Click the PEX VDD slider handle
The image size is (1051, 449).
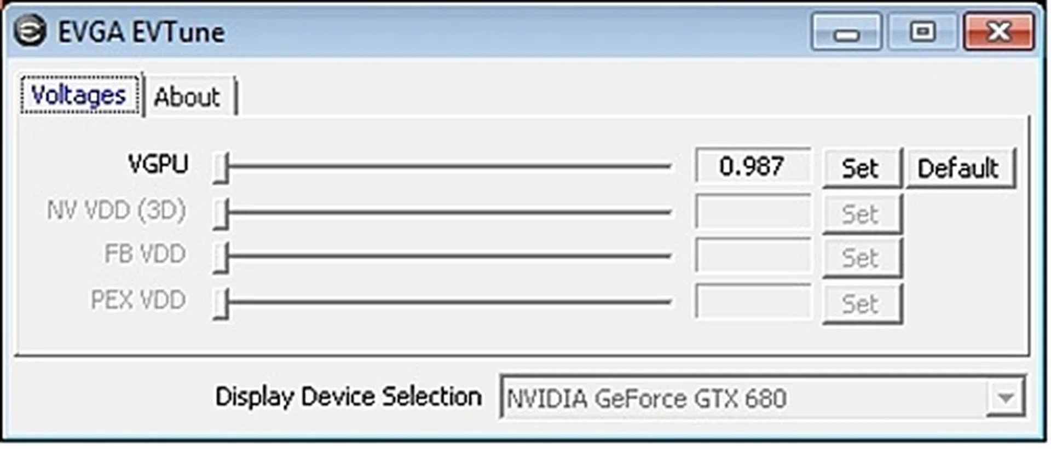point(221,304)
